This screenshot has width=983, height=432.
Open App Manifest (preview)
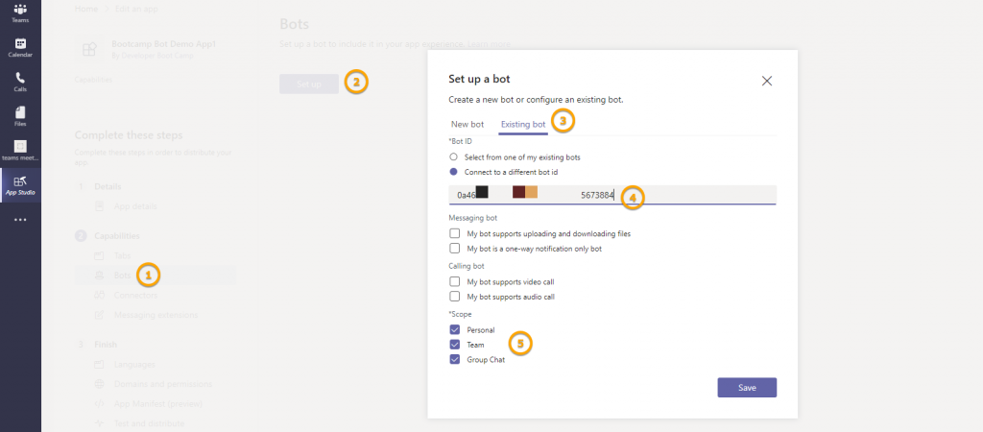(158, 404)
